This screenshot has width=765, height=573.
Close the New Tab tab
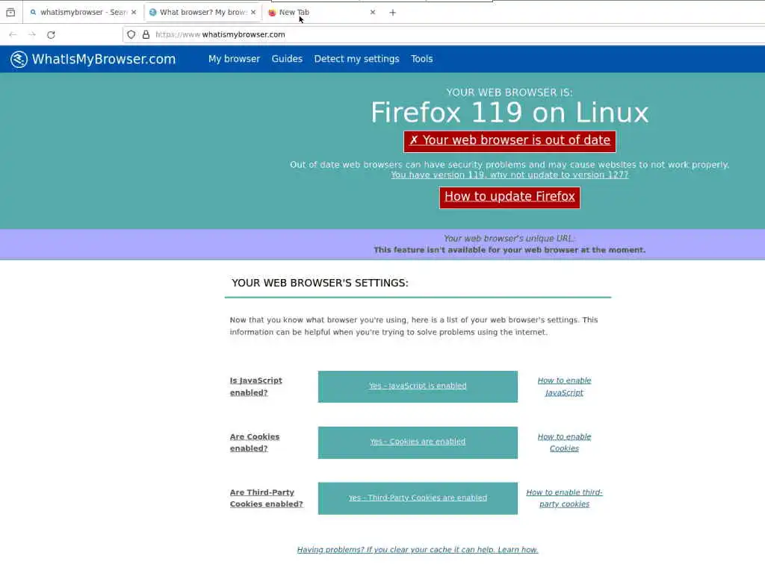coord(373,12)
